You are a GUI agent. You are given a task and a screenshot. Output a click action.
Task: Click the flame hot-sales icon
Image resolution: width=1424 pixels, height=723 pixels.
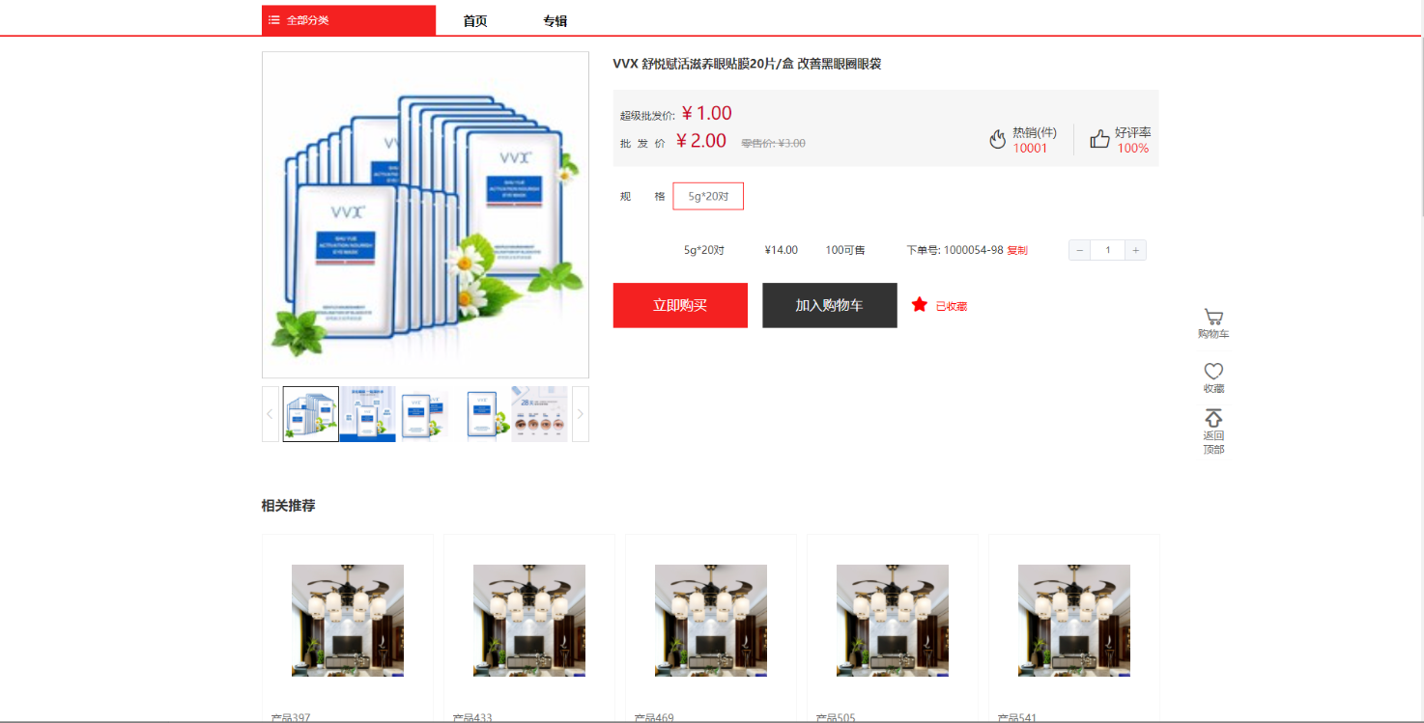click(x=998, y=139)
